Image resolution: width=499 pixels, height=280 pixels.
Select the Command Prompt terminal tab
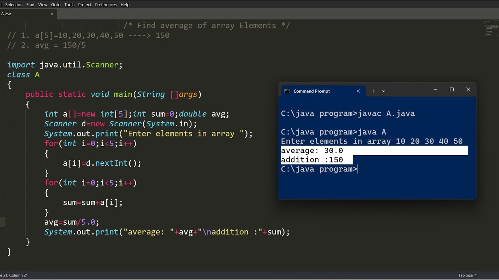tap(323, 91)
